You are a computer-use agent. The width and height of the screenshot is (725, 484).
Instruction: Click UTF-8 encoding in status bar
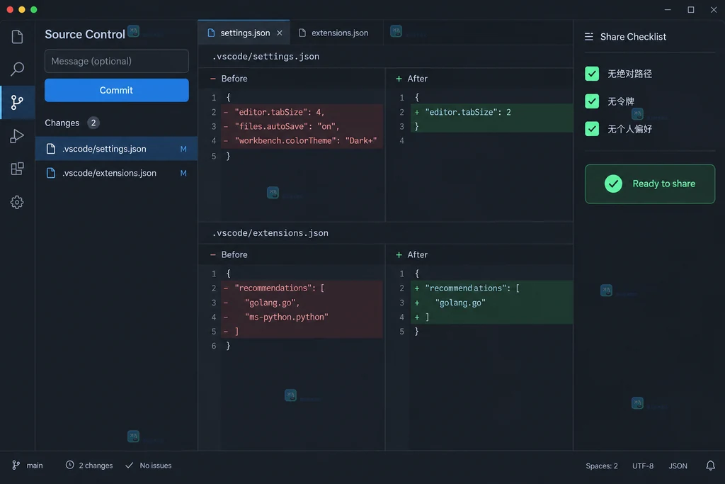point(643,466)
